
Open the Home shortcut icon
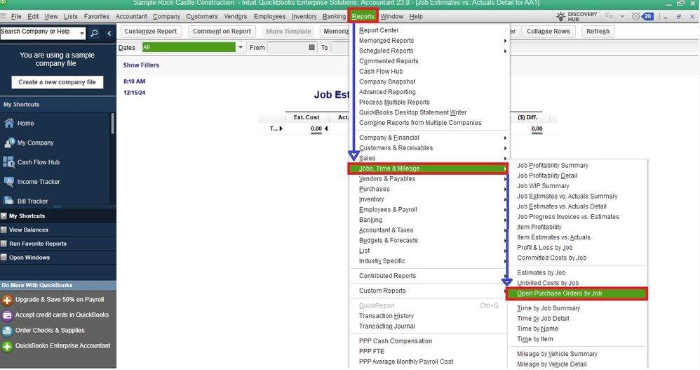9,123
